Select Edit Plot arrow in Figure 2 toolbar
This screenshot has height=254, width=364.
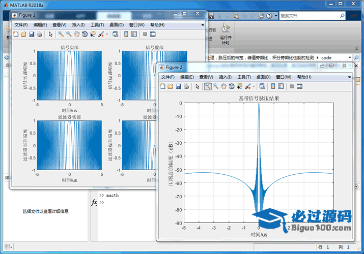198,86
